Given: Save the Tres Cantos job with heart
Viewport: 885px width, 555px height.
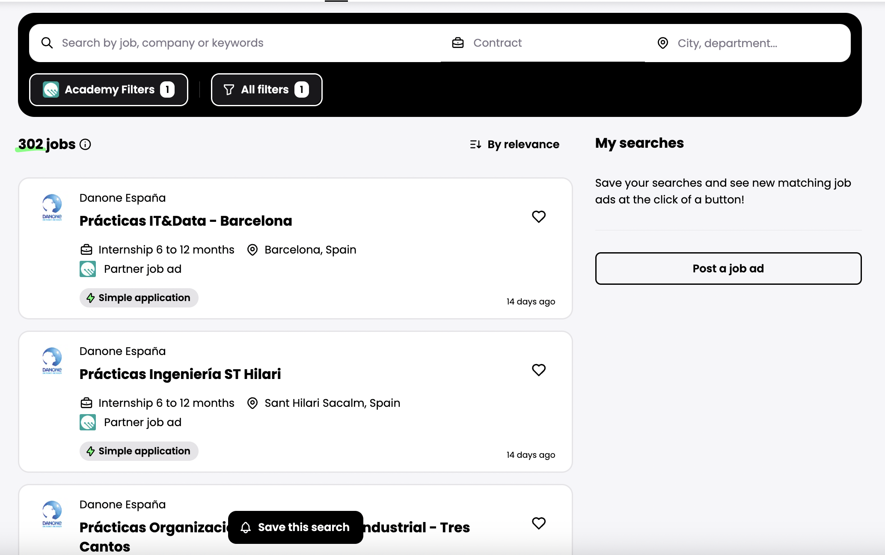Looking at the screenshot, I should pyautogui.click(x=538, y=523).
